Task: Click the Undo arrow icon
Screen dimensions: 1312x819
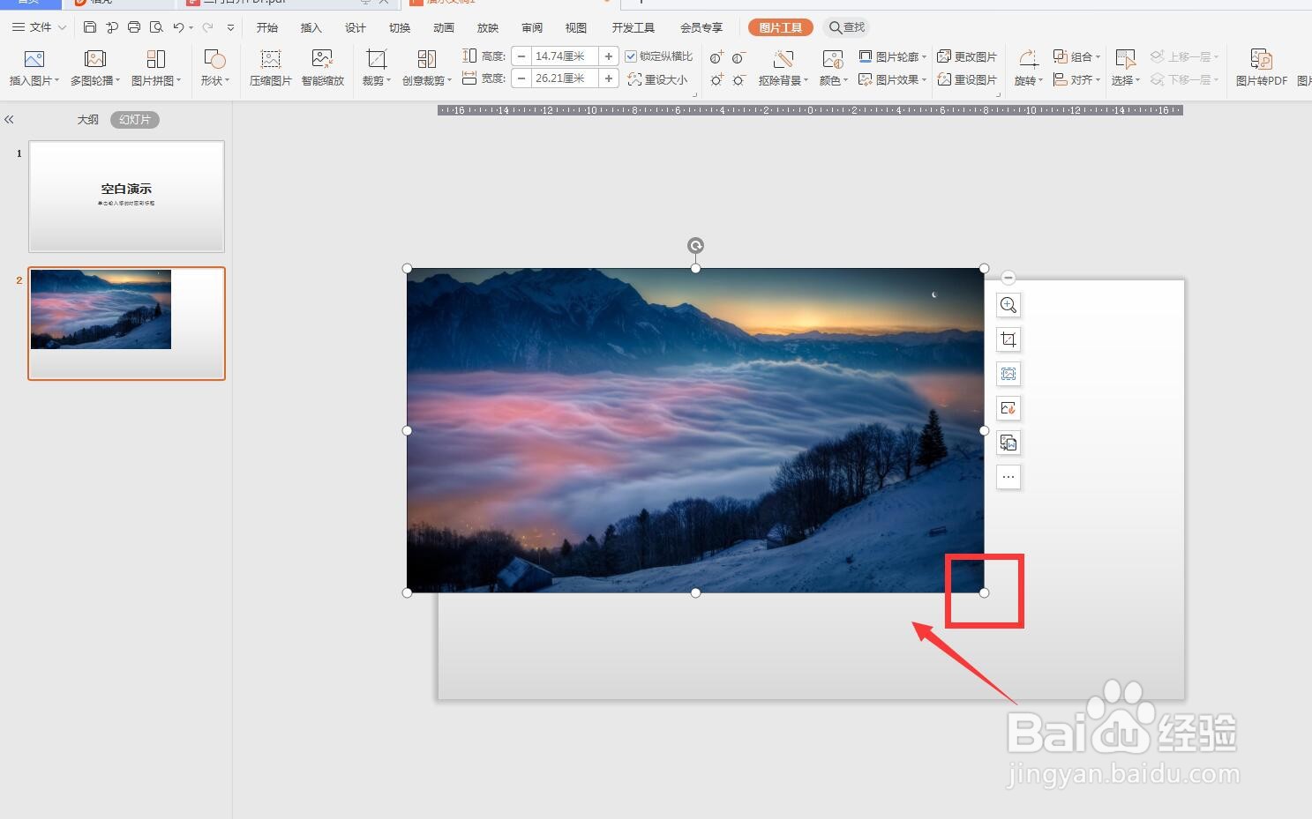Action: tap(179, 27)
